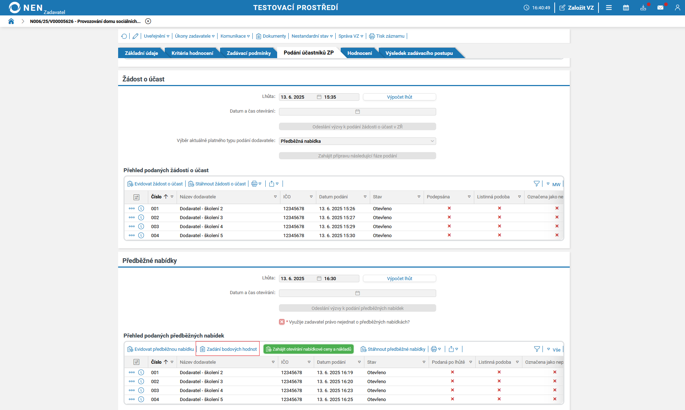This screenshot has height=410, width=685.
Task: Expand the Správa VZ menu
Action: click(350, 36)
